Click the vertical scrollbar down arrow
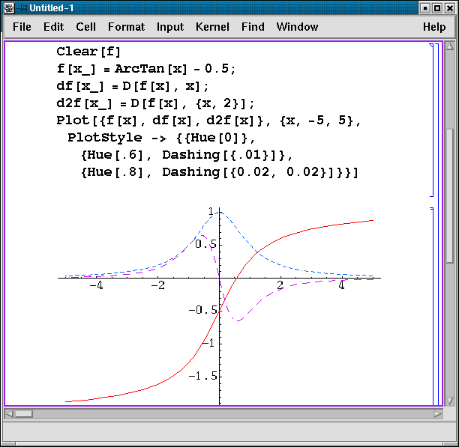Image resolution: width=459 pixels, height=447 pixels. [450, 401]
